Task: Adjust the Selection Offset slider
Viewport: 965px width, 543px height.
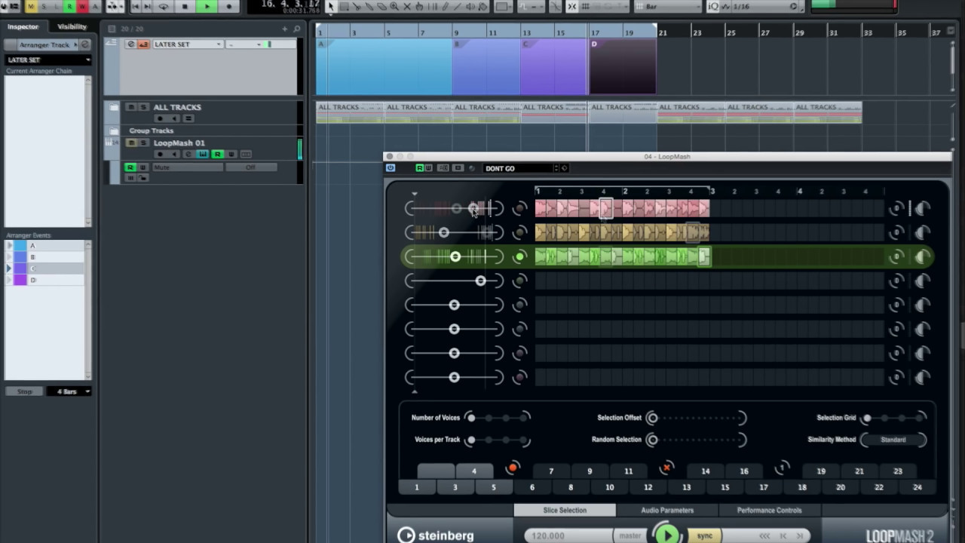Action: pos(696,418)
